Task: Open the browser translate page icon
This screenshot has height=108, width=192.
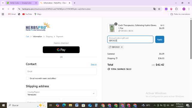Action: point(154,9)
